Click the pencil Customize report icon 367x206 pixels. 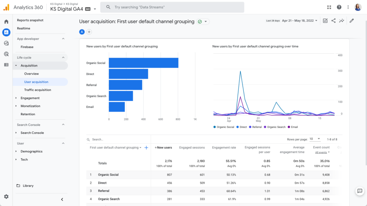point(352,21)
